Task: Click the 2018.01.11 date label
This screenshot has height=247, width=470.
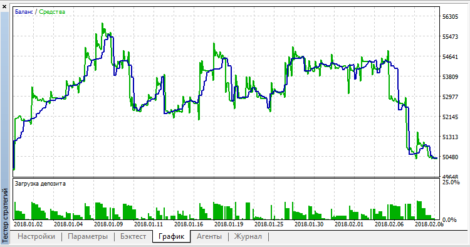Action: tap(149, 224)
